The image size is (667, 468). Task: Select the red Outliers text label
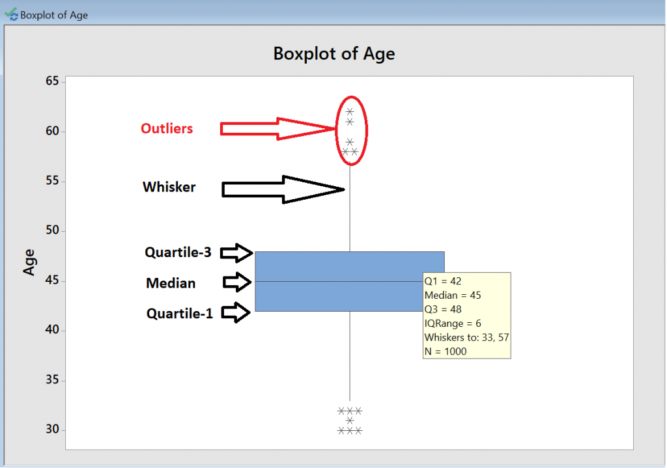coord(167,128)
